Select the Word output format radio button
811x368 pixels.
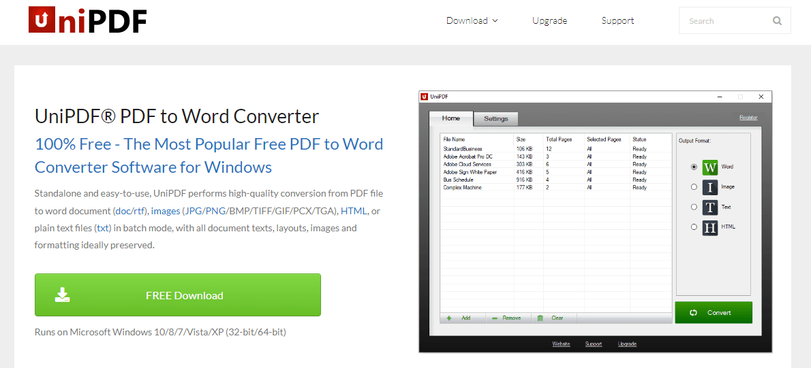point(694,167)
